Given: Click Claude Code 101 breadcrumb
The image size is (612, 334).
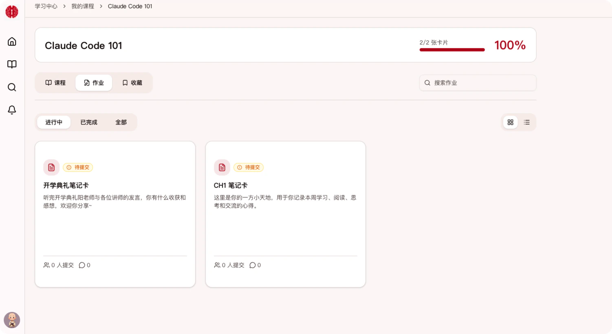Looking at the screenshot, I should coord(130,6).
